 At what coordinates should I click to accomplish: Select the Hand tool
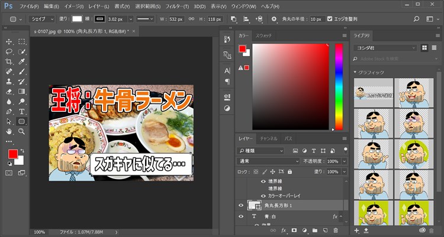tap(9, 131)
